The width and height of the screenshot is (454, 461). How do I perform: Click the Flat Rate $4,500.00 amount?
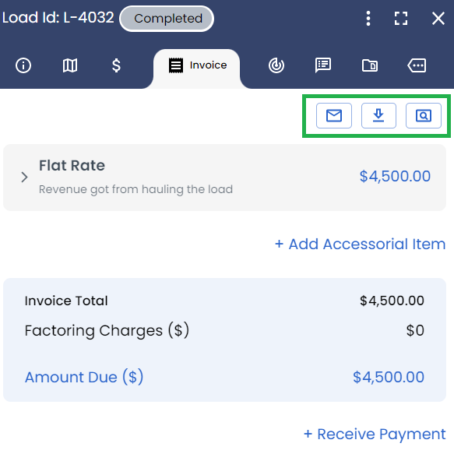(395, 176)
